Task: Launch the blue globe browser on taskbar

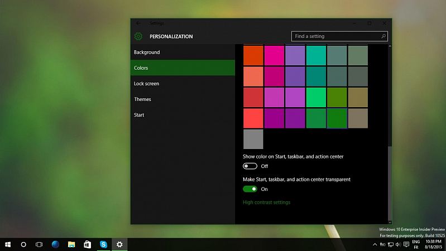Action: (55, 244)
